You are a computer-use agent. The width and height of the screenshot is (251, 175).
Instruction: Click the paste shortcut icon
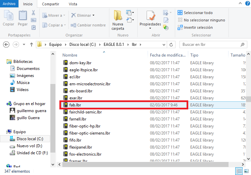tap(34, 27)
